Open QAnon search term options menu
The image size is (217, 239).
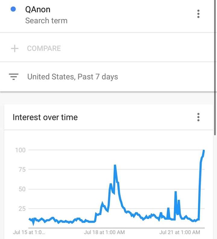tap(198, 14)
